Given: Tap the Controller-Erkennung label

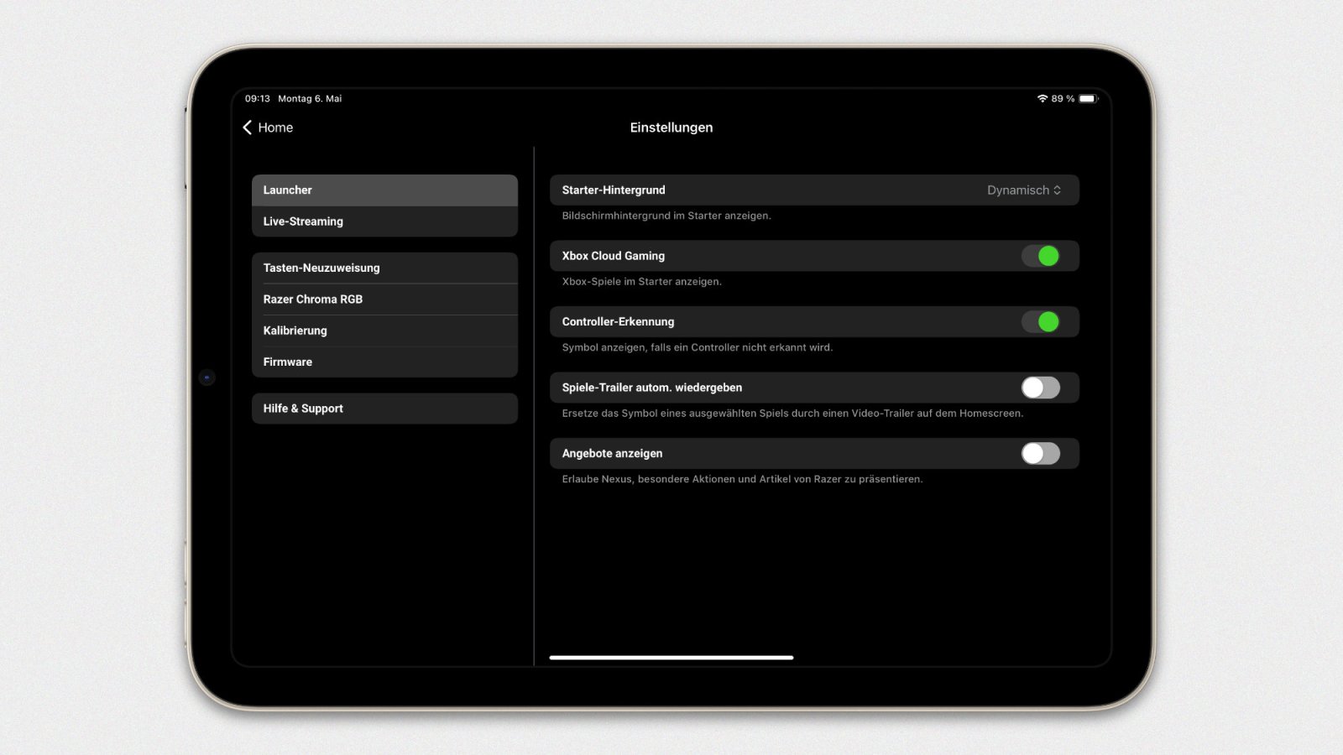Looking at the screenshot, I should tap(618, 321).
